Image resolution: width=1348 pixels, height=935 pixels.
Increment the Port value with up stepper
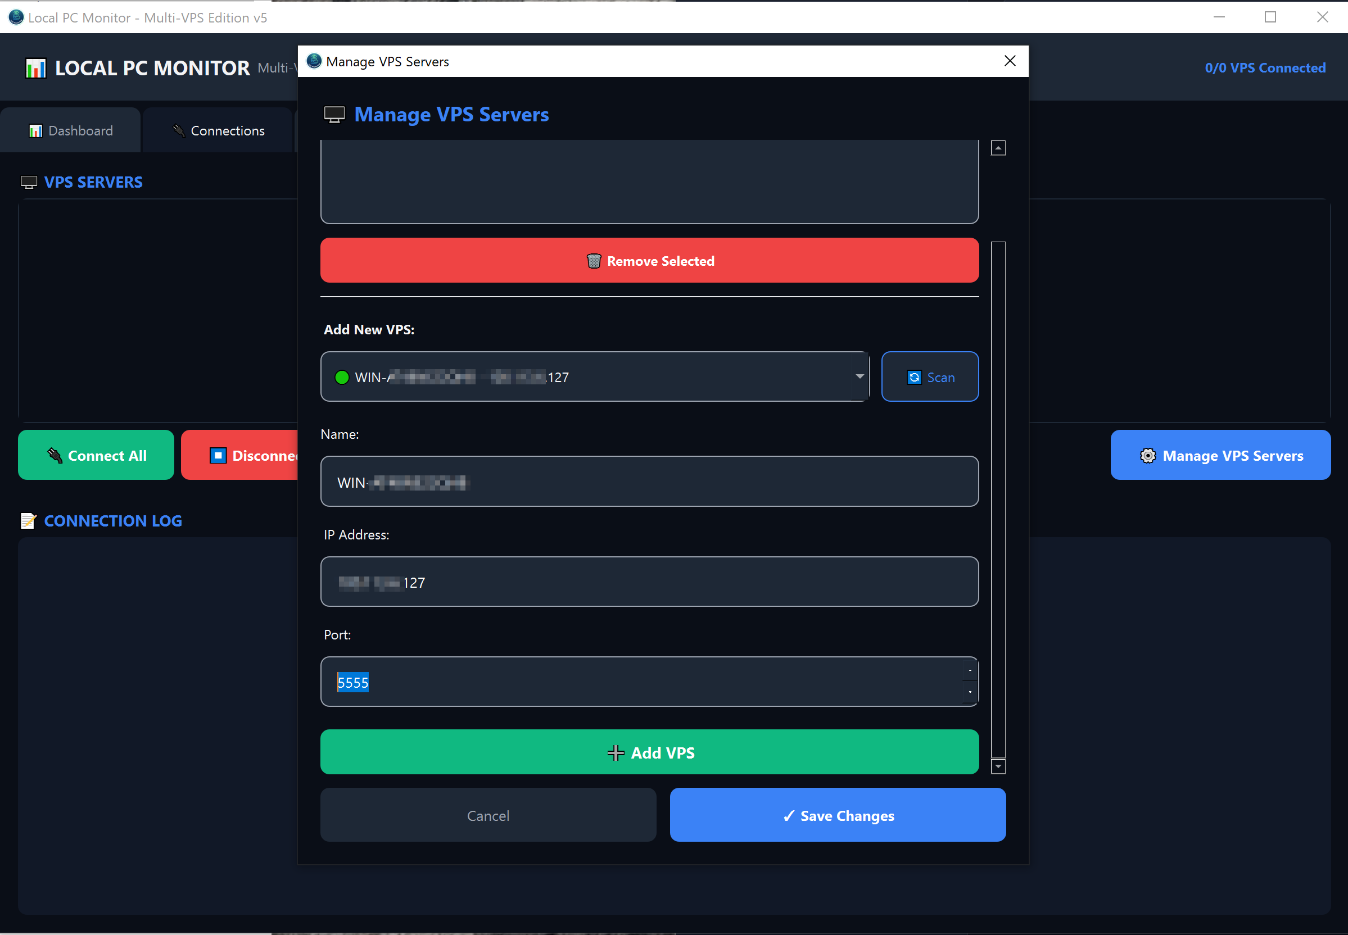click(970, 670)
